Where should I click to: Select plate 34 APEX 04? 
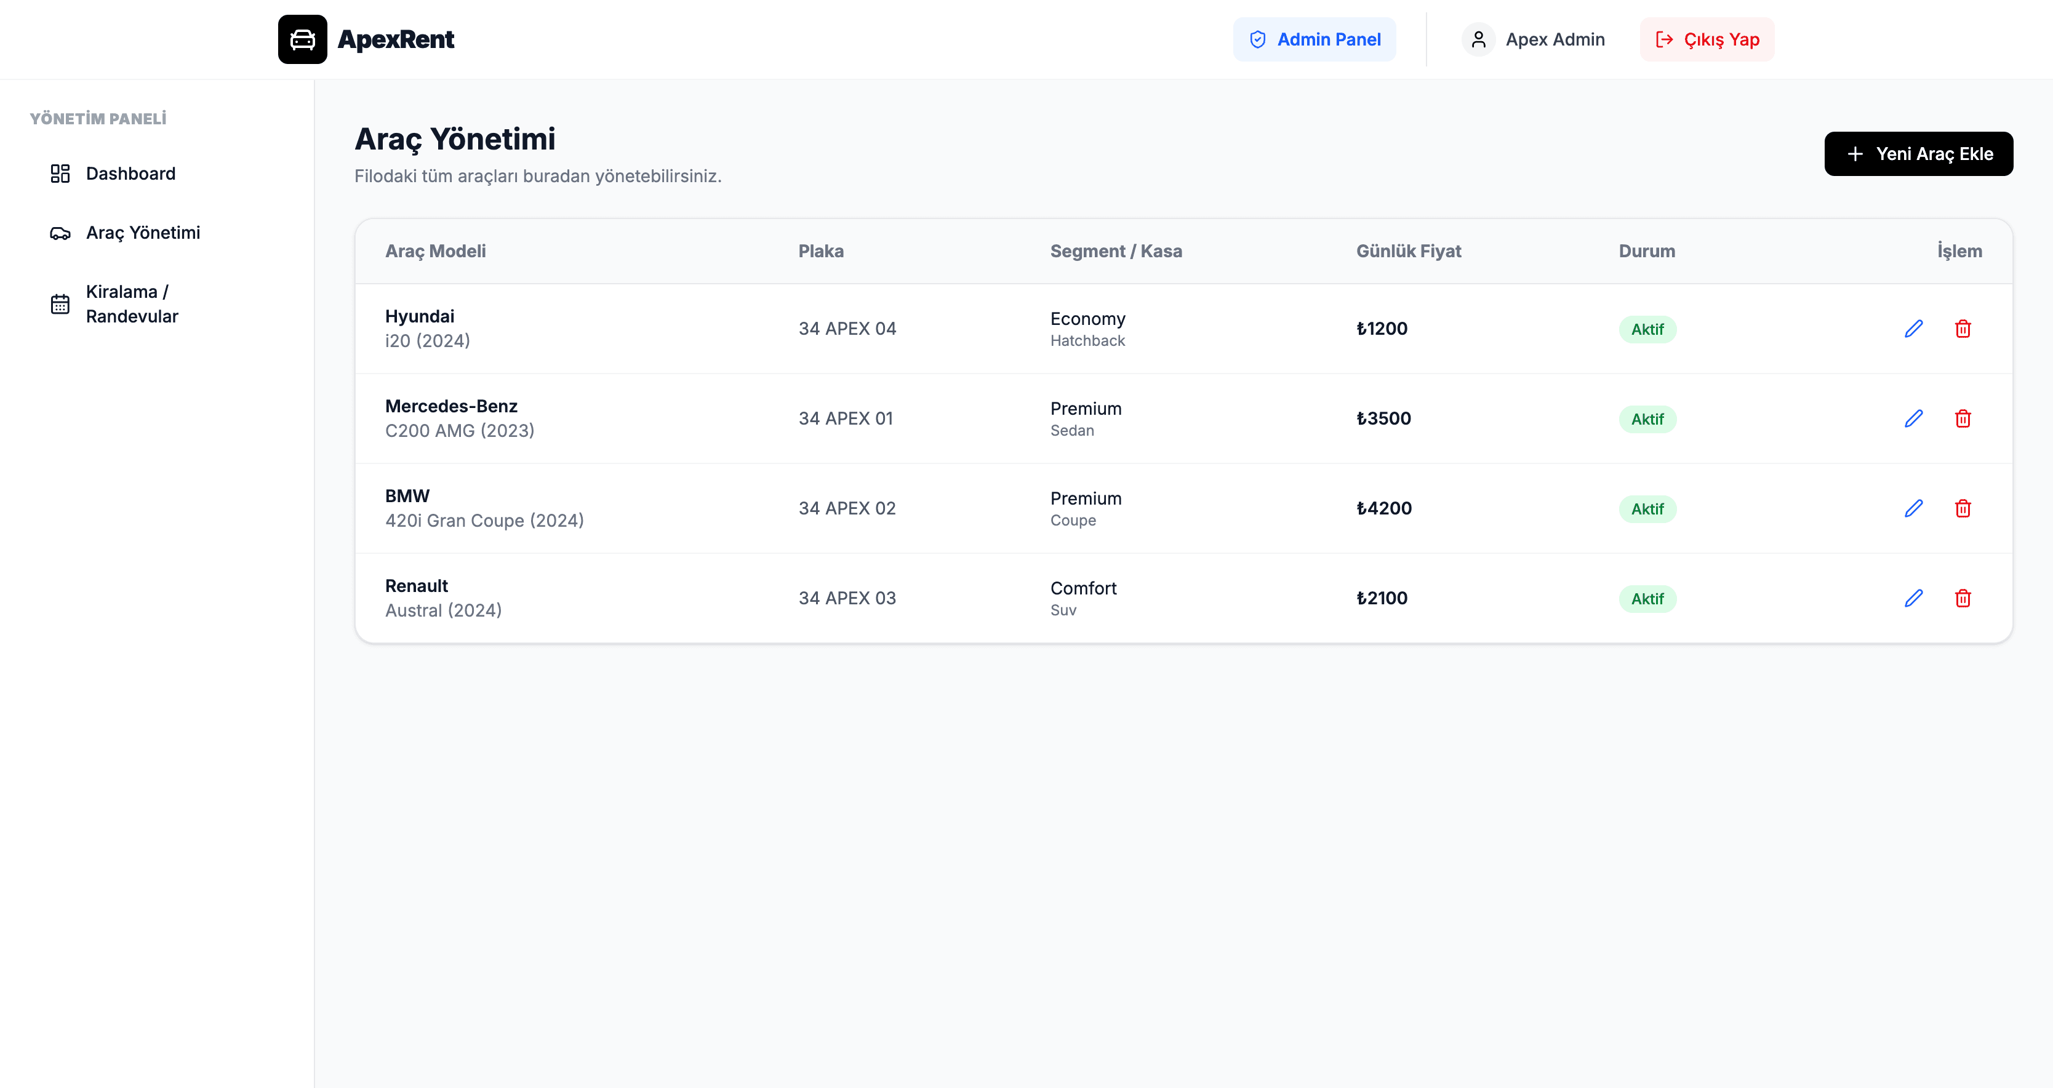coord(847,329)
